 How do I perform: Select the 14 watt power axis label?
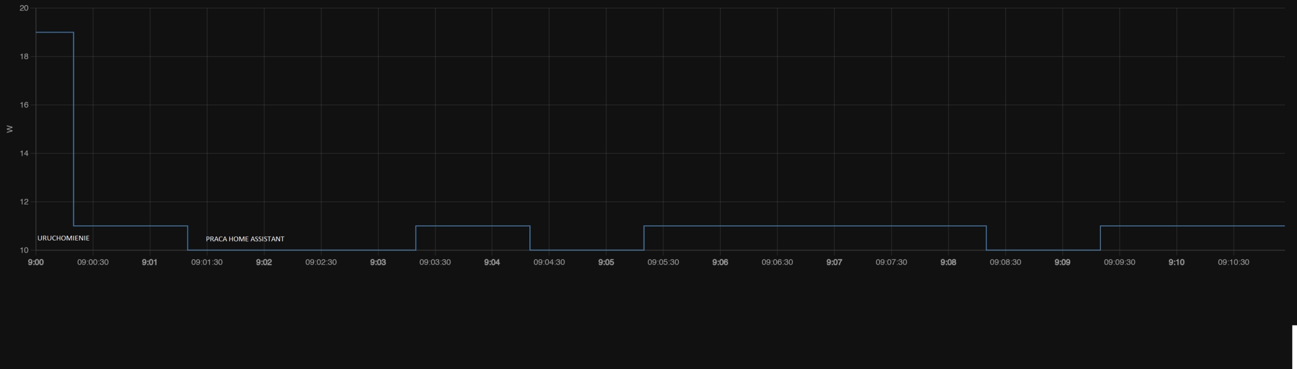click(x=24, y=153)
